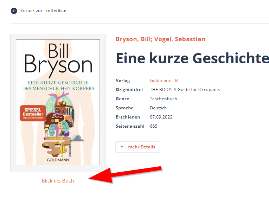
Task: Follow the Goldmann TB publisher link
Action: pyautogui.click(x=164, y=80)
